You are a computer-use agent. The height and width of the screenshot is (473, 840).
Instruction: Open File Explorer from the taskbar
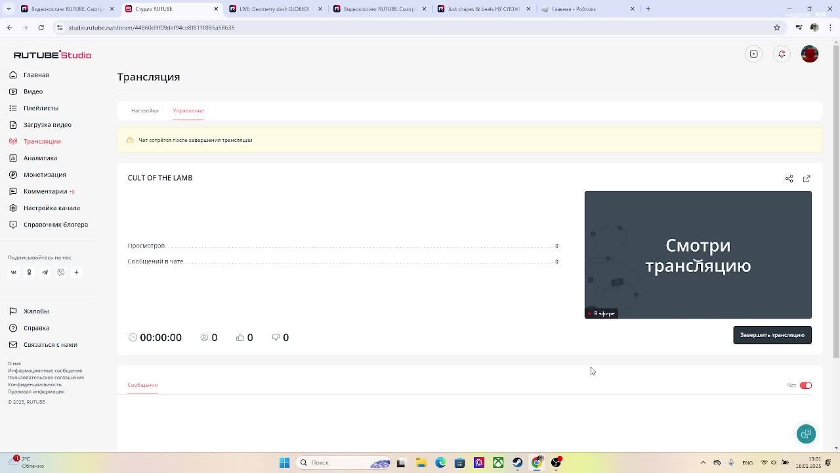point(421,463)
